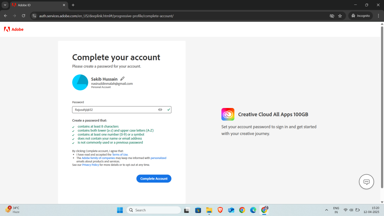
Task: Toggle password visibility eye icon
Action: (x=160, y=110)
